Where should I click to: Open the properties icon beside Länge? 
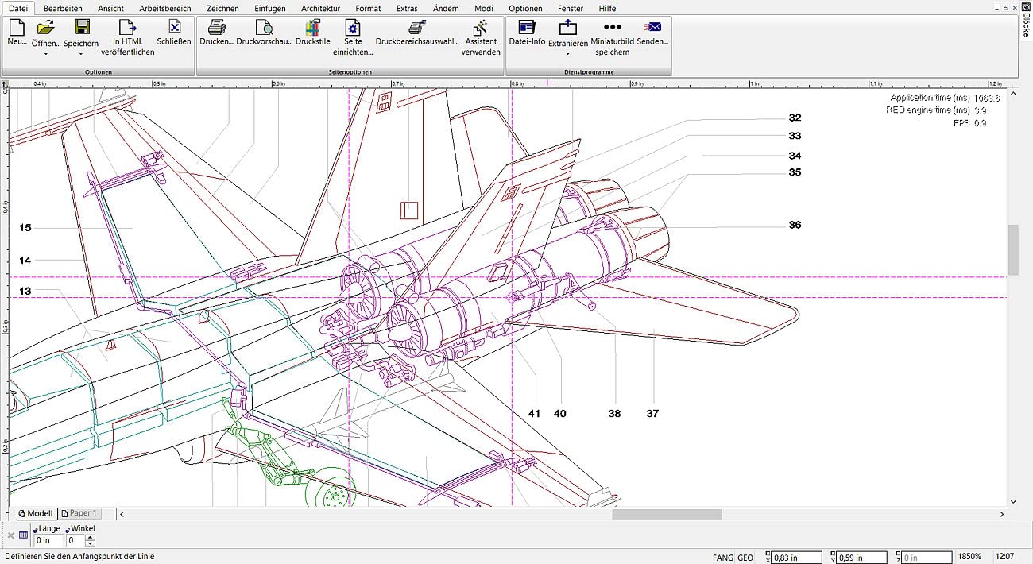point(23,535)
